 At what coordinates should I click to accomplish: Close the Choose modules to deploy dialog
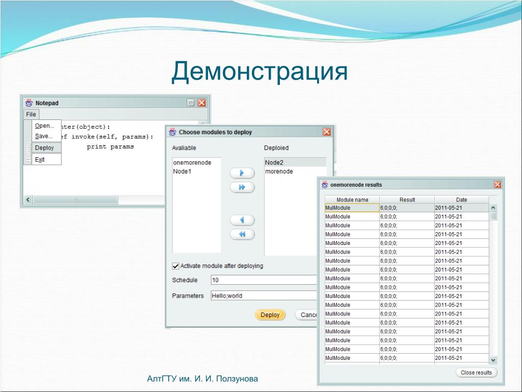(327, 132)
